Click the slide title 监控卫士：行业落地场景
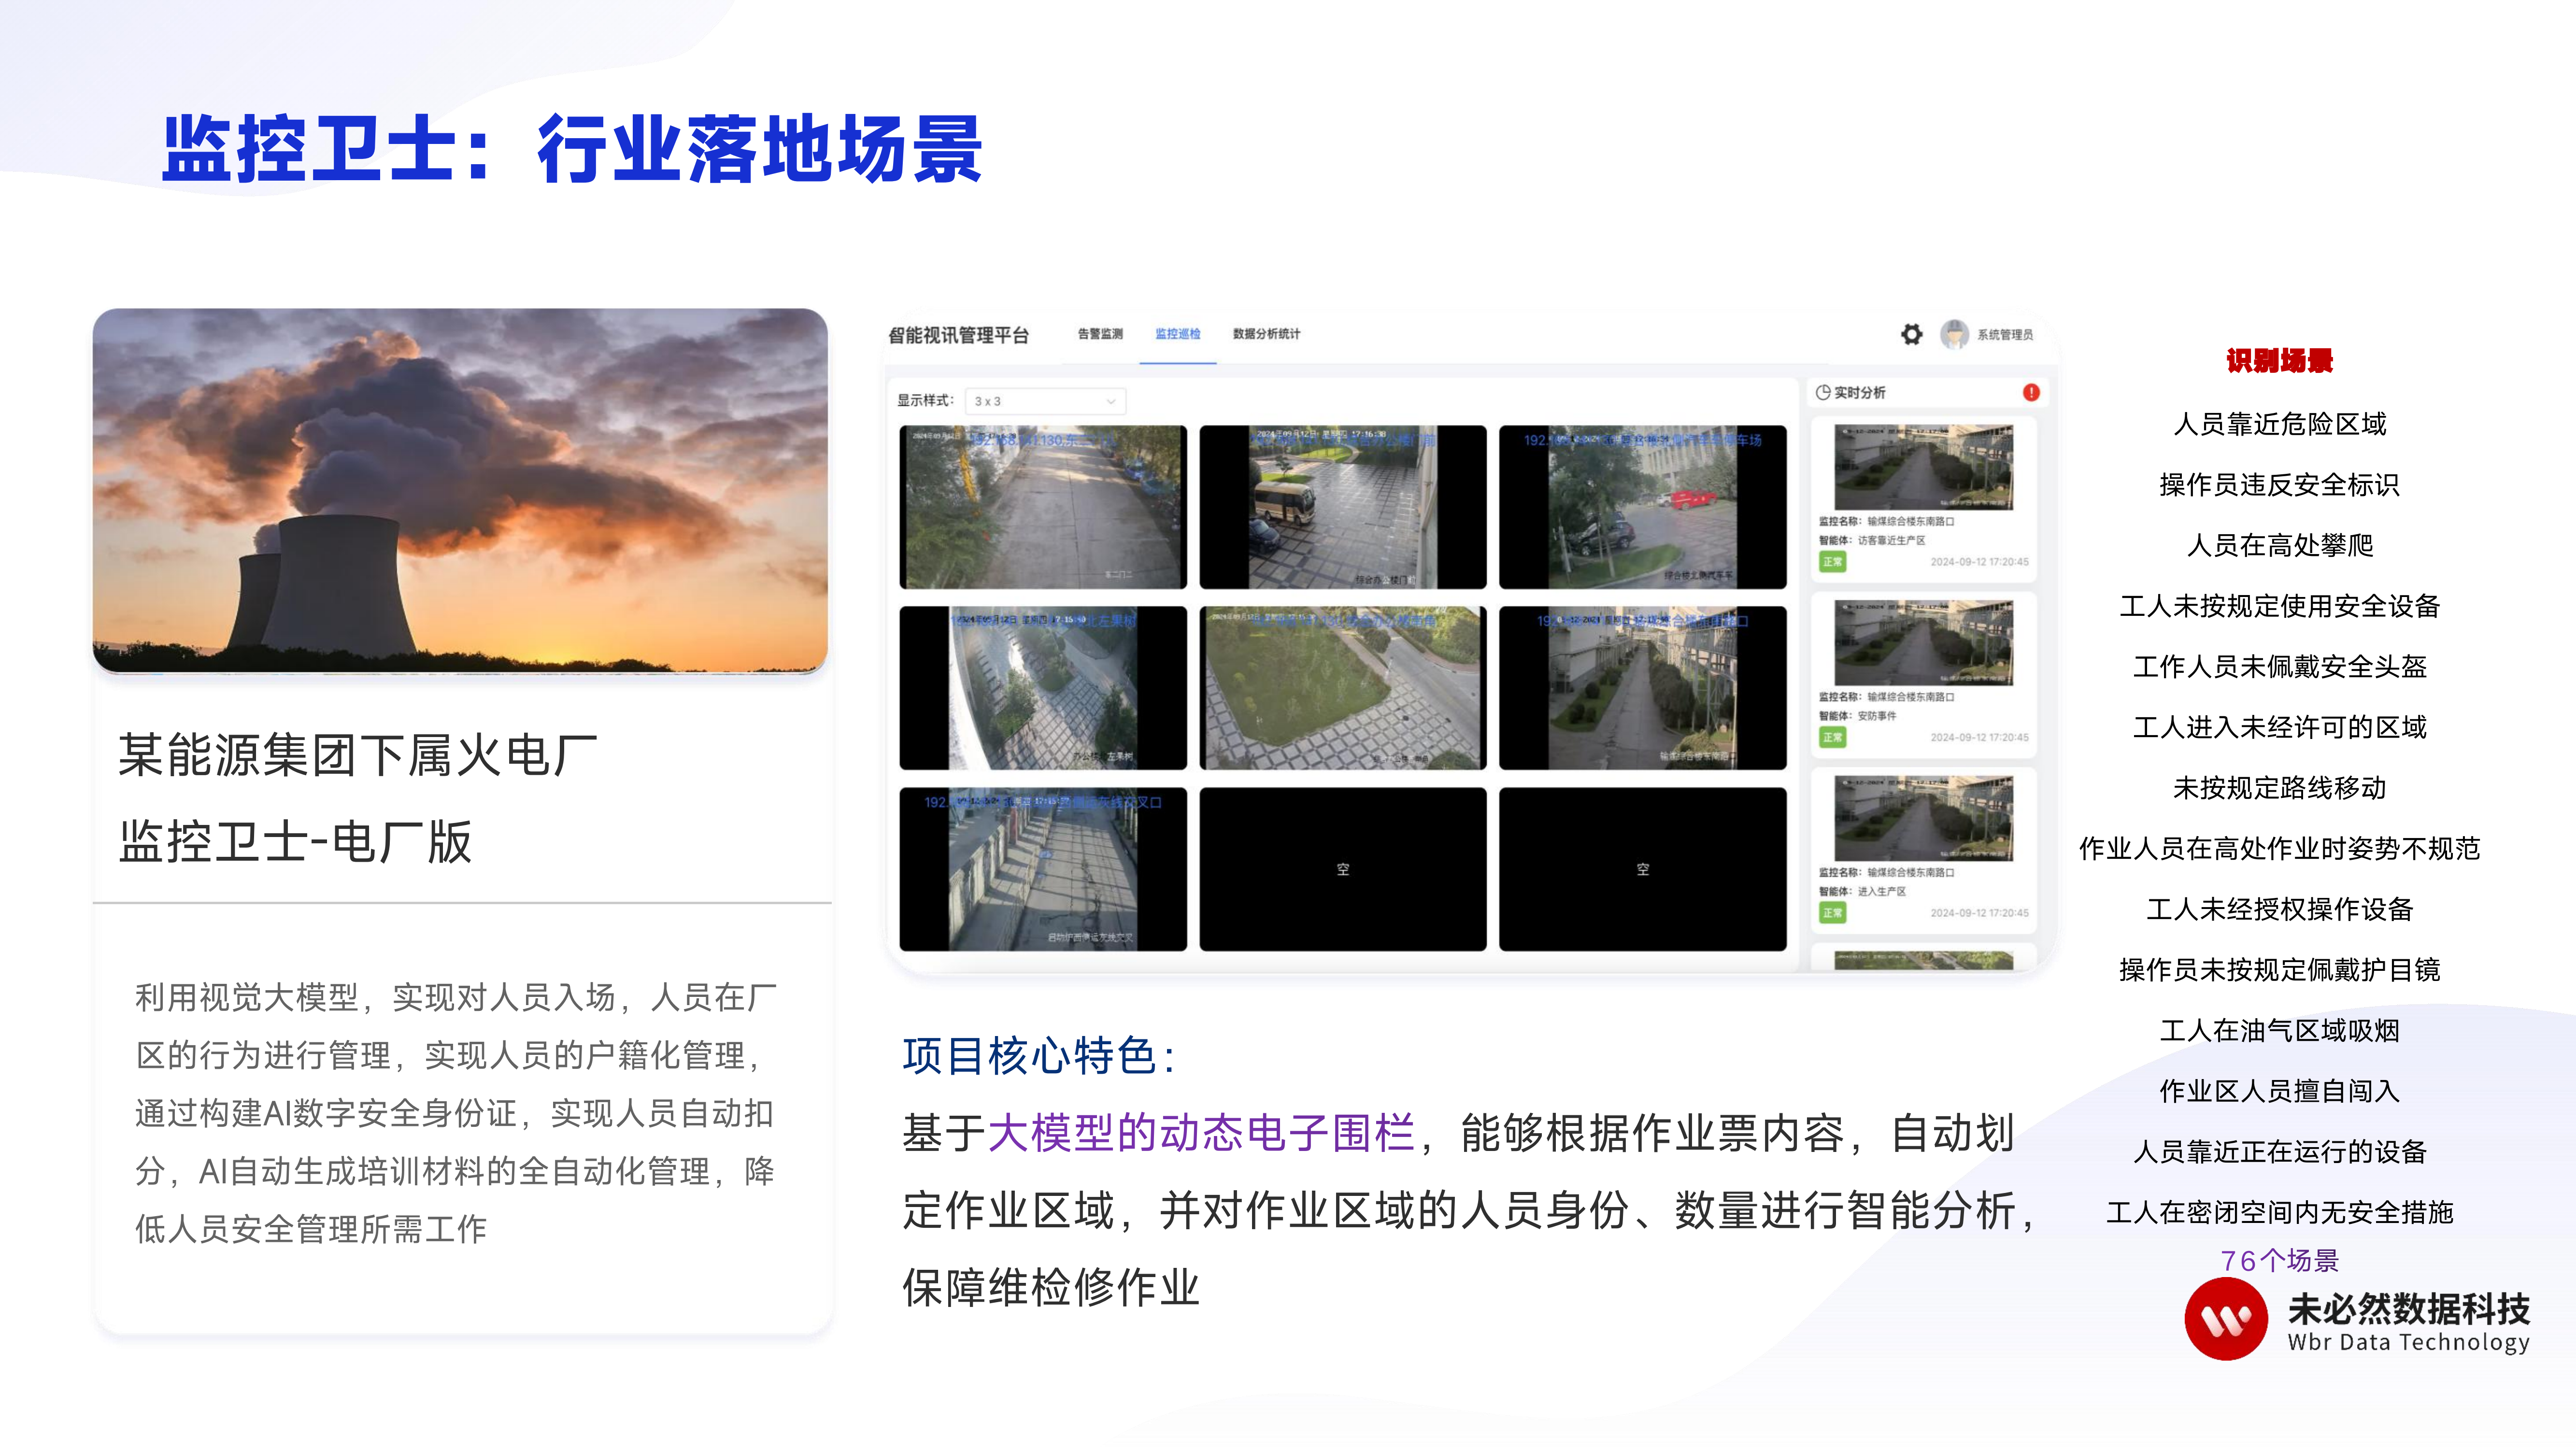This screenshot has height=1449, width=2576. coord(573,149)
